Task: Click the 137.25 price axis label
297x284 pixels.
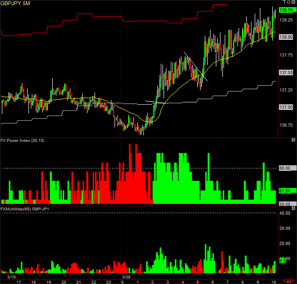Action: coord(286,90)
